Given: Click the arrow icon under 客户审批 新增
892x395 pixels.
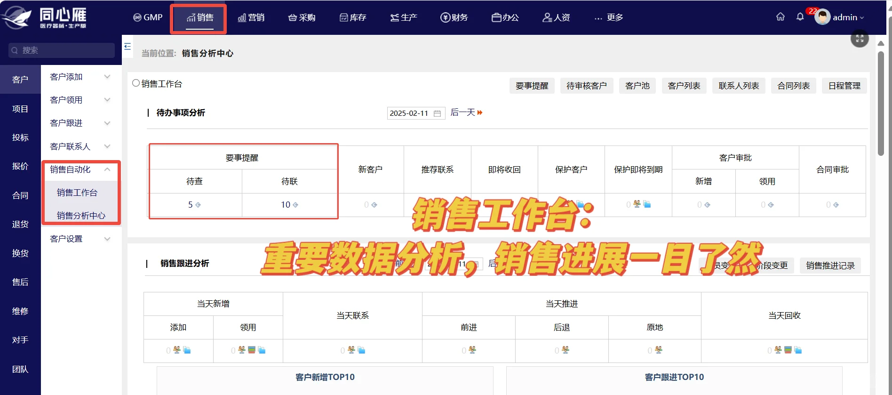Looking at the screenshot, I should [707, 205].
